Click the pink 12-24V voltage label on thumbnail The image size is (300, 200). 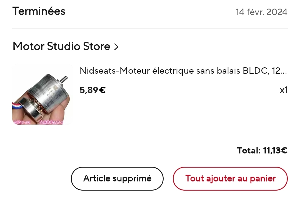coord(22,122)
